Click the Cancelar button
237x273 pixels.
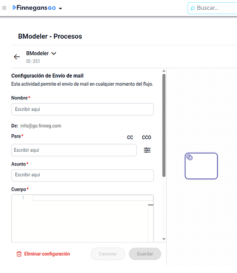tap(108, 254)
